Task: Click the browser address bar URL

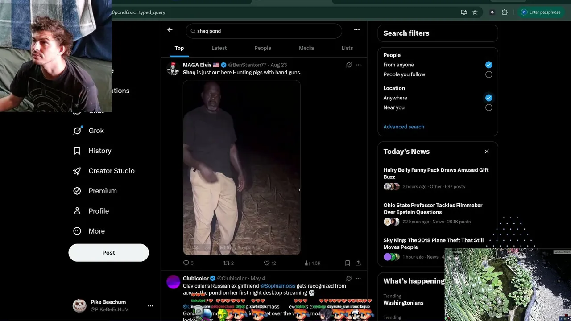Action: 138,12
